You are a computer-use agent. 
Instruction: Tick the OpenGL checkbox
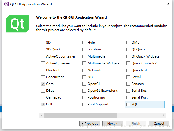pyautogui.click(x=84, y=84)
